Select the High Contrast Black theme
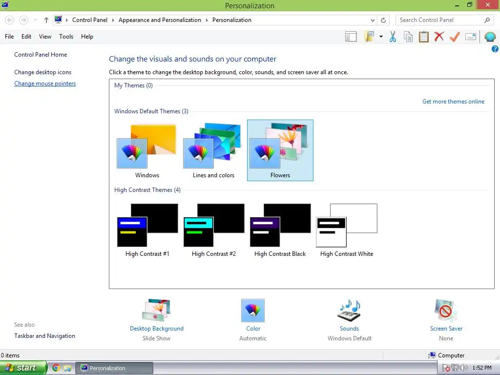Screen dimensions: 500x375 280,229
